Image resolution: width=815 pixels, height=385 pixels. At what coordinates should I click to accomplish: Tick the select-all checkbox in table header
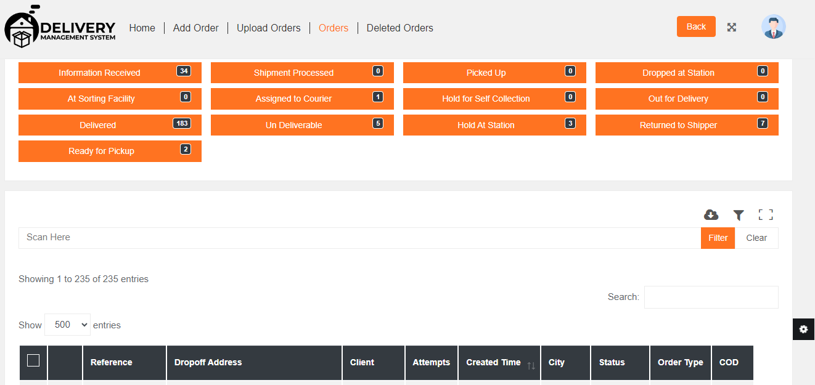(x=33, y=360)
